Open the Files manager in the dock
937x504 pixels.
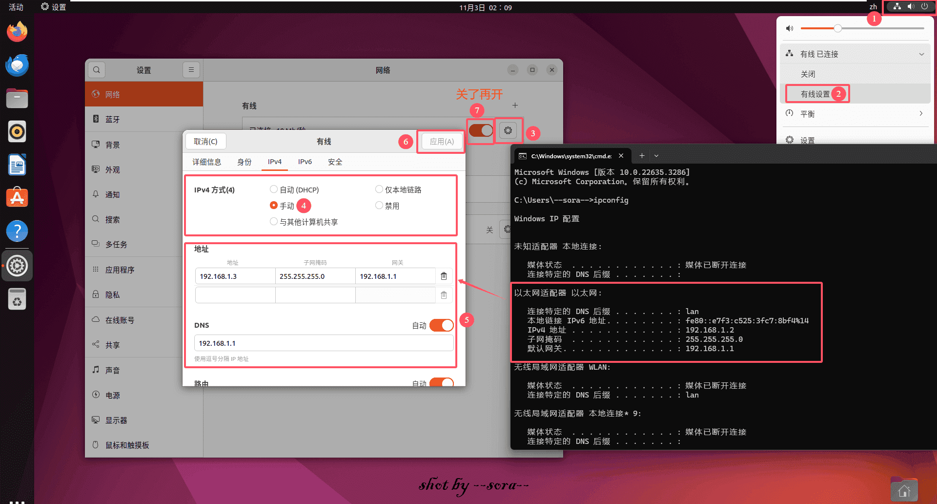(x=17, y=98)
